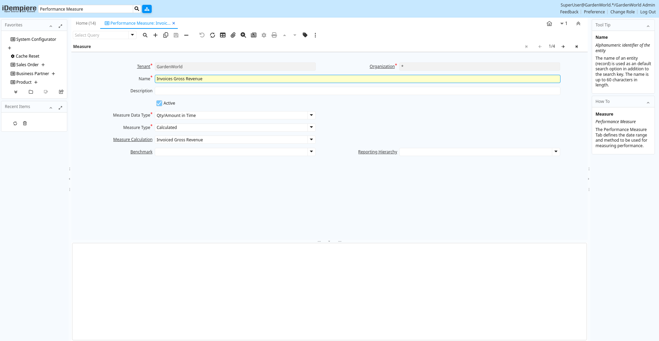Open the Reporting Hierarchy dropdown

556,152
